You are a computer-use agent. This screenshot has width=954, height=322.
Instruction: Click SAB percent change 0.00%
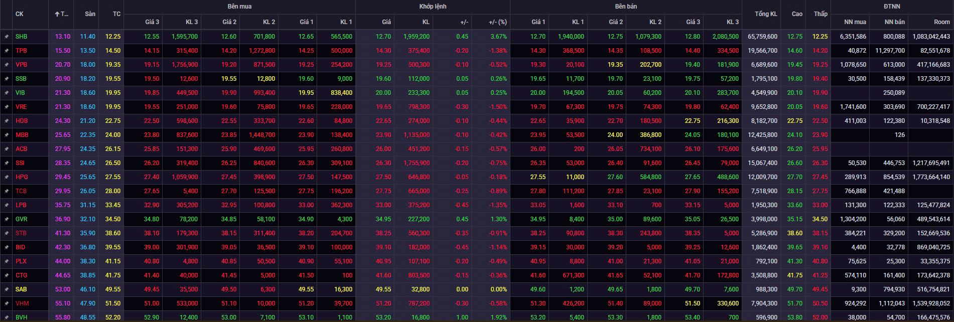click(x=498, y=289)
